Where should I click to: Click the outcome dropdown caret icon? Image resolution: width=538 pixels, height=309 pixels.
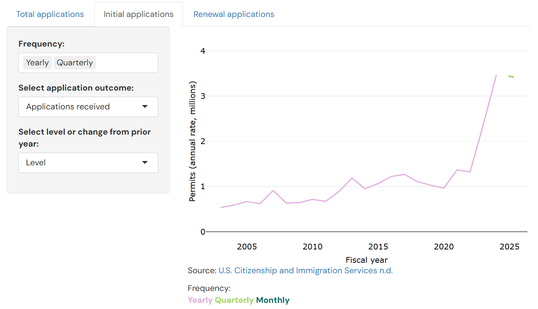[x=145, y=107]
